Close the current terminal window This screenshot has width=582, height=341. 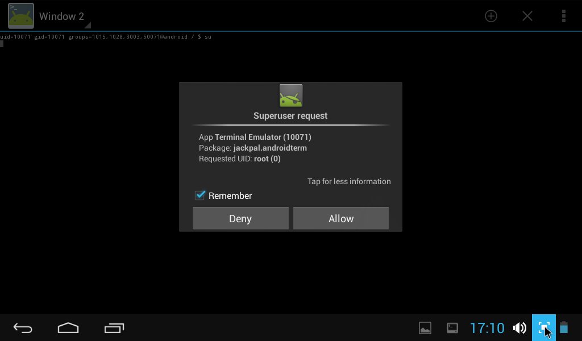527,16
